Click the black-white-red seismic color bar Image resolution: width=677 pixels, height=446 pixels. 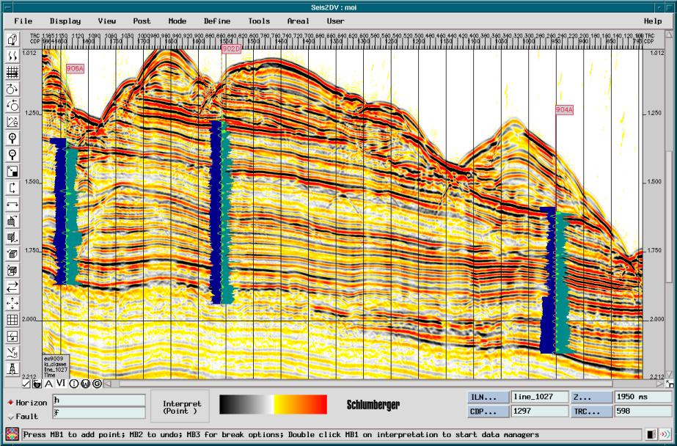point(273,404)
